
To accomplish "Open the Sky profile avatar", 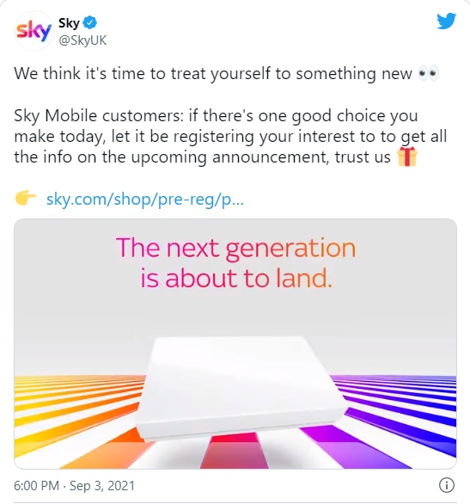I will [34, 31].
